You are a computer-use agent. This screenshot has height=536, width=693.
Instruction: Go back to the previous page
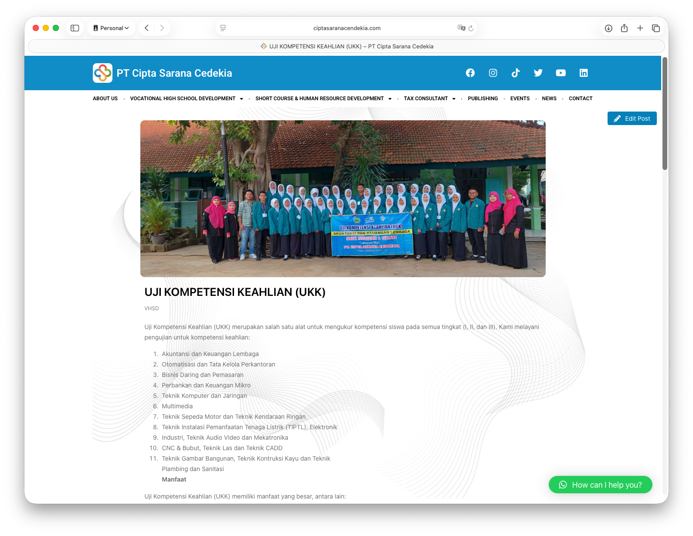tap(147, 28)
